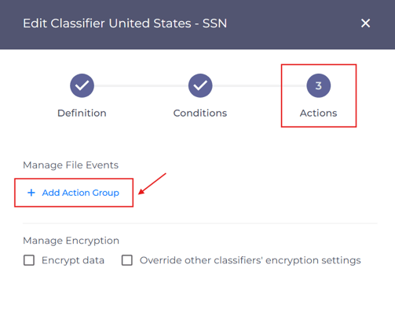
Task: Click the Manage File Events heading
Action: point(71,165)
